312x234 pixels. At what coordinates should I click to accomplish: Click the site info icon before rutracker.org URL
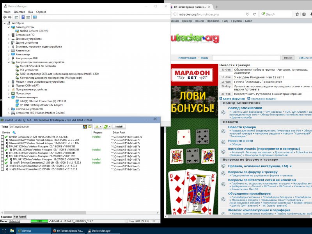click(175, 14)
